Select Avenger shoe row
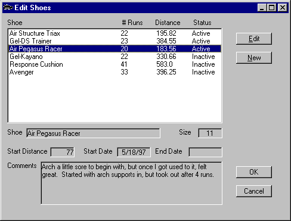 click(115, 72)
